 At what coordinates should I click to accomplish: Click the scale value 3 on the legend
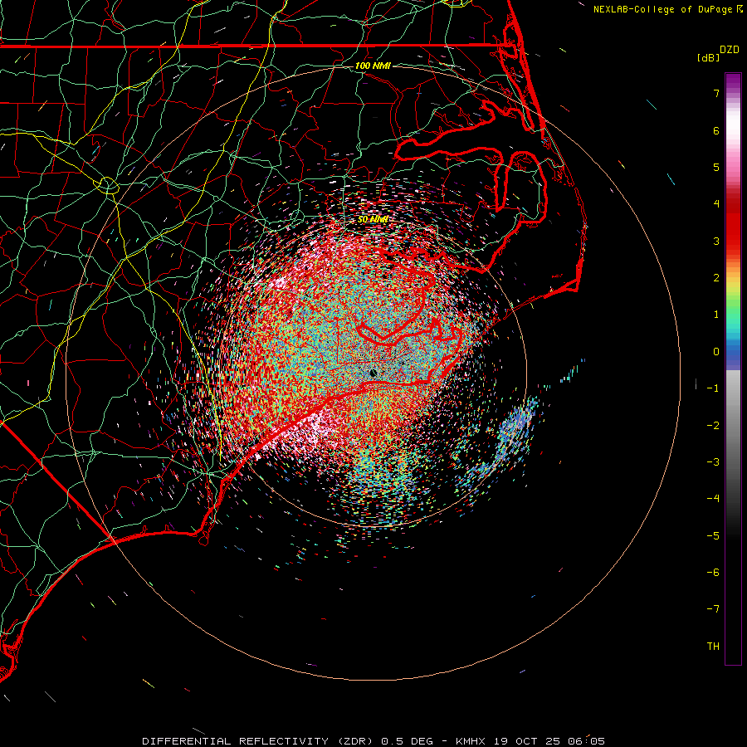pos(716,241)
